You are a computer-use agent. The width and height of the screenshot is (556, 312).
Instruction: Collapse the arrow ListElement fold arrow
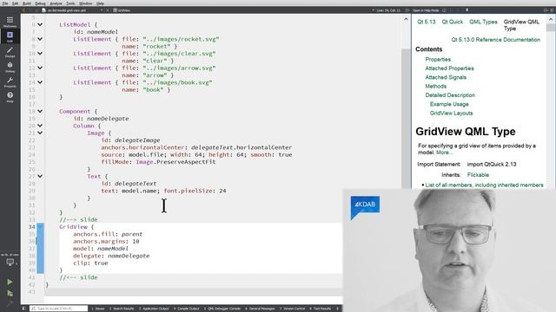point(40,68)
